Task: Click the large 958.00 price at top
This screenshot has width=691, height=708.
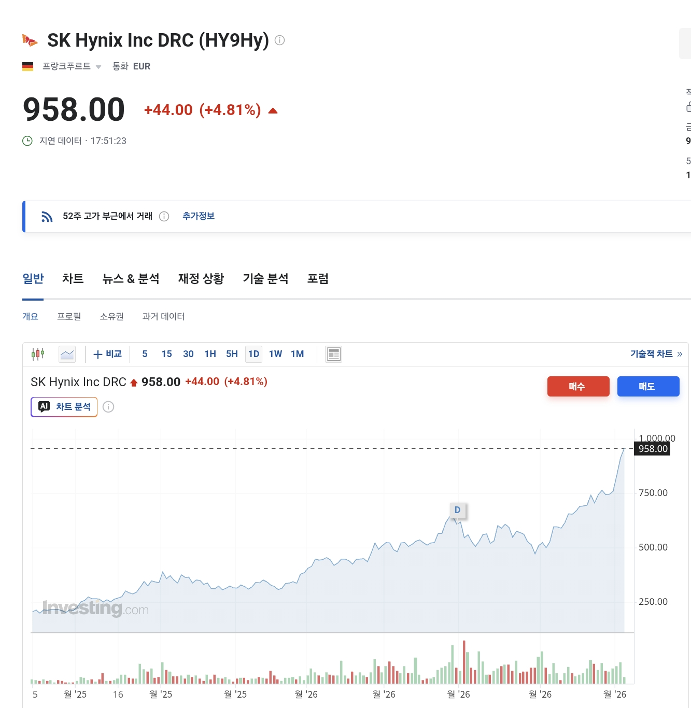Action: (74, 110)
